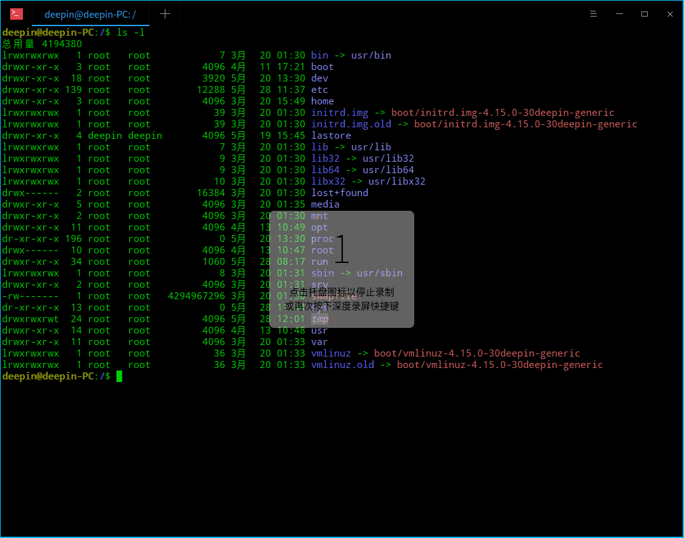Viewport: 684px width, 538px height.
Task: Click the 'initrd.img.old' symlink name
Action: click(351, 124)
